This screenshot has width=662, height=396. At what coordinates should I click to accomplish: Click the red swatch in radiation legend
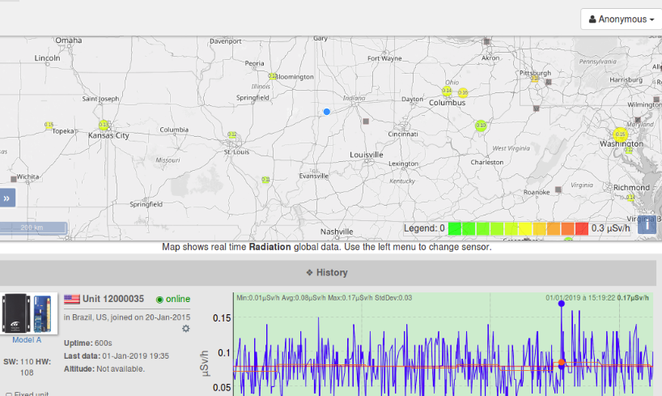(580, 228)
